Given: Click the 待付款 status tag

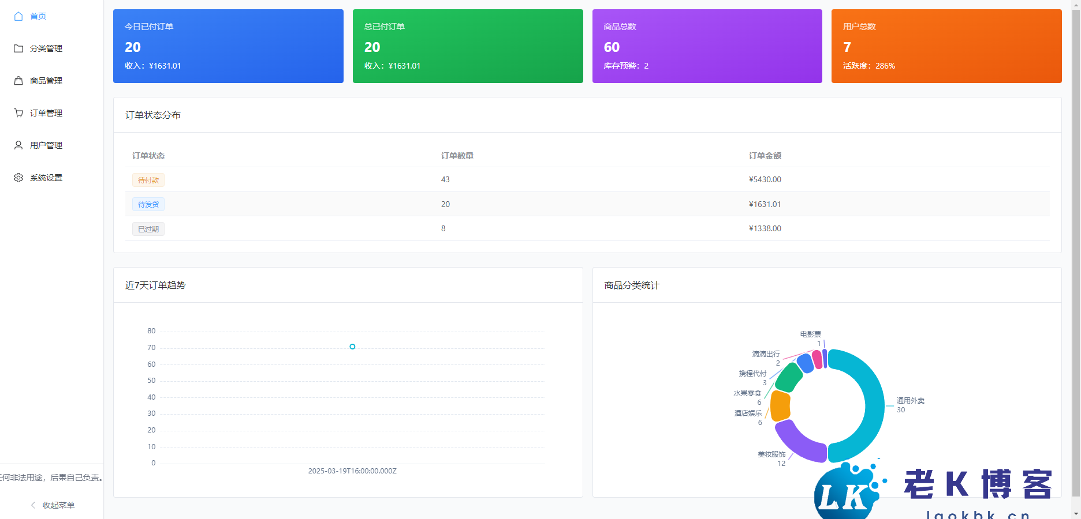Looking at the screenshot, I should (148, 180).
